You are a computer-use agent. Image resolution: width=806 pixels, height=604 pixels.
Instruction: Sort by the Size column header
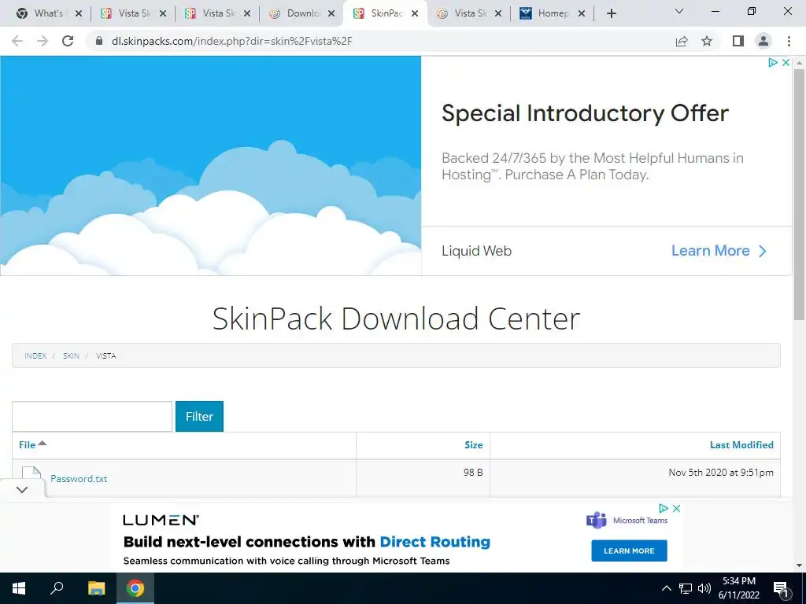point(473,445)
